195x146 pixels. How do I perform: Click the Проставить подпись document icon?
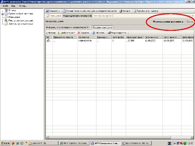(135, 11)
